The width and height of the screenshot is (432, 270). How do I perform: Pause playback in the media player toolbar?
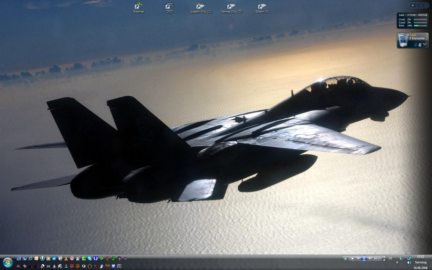[364, 258]
